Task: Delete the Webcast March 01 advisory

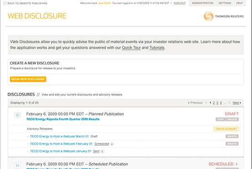Action: [232, 137]
